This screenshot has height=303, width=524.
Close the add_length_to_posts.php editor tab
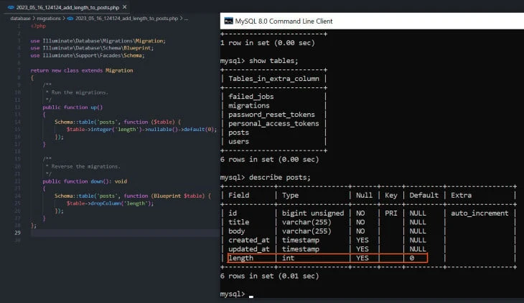coord(125,7)
